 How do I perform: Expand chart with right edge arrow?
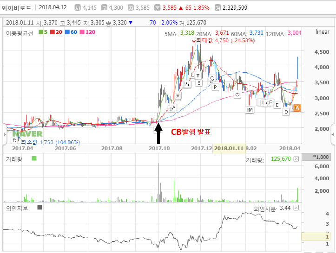[333, 135]
